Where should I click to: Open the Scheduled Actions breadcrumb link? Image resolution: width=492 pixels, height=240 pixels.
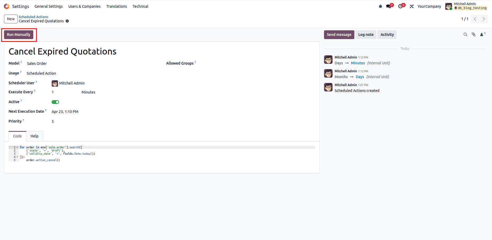point(33,16)
